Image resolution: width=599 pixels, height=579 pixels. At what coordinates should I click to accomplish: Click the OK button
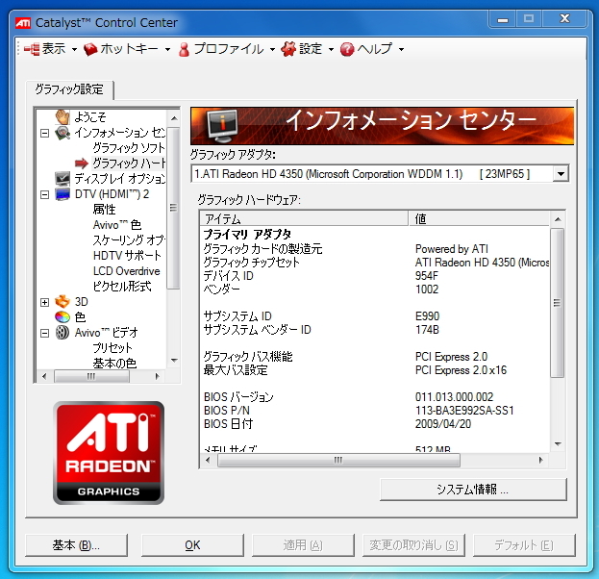(192, 545)
